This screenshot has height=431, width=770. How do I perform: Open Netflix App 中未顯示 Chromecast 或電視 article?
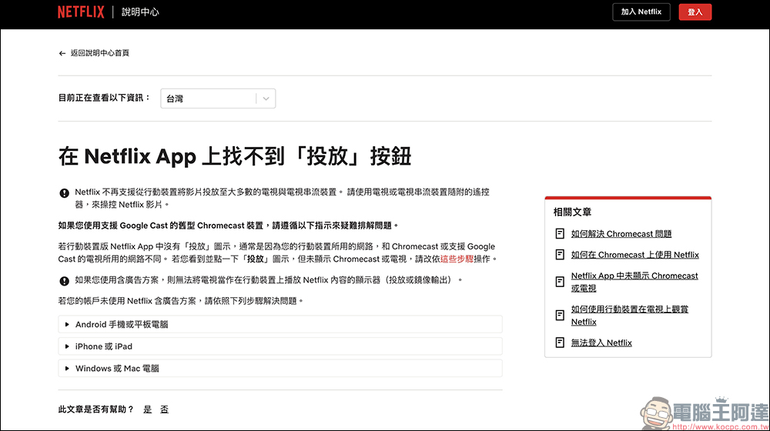pos(634,282)
